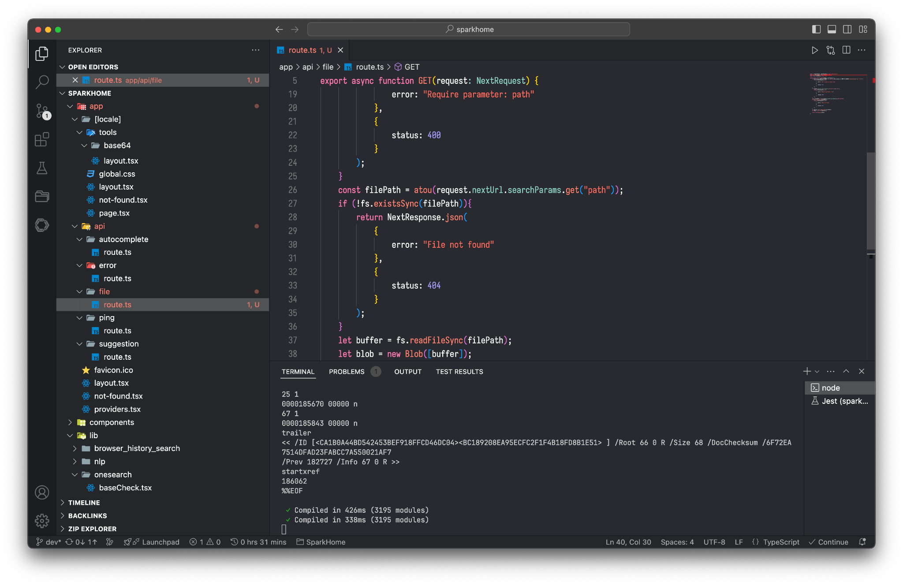Image resolution: width=903 pixels, height=585 pixels.
Task: Split the editor using the split icon
Action: point(846,50)
